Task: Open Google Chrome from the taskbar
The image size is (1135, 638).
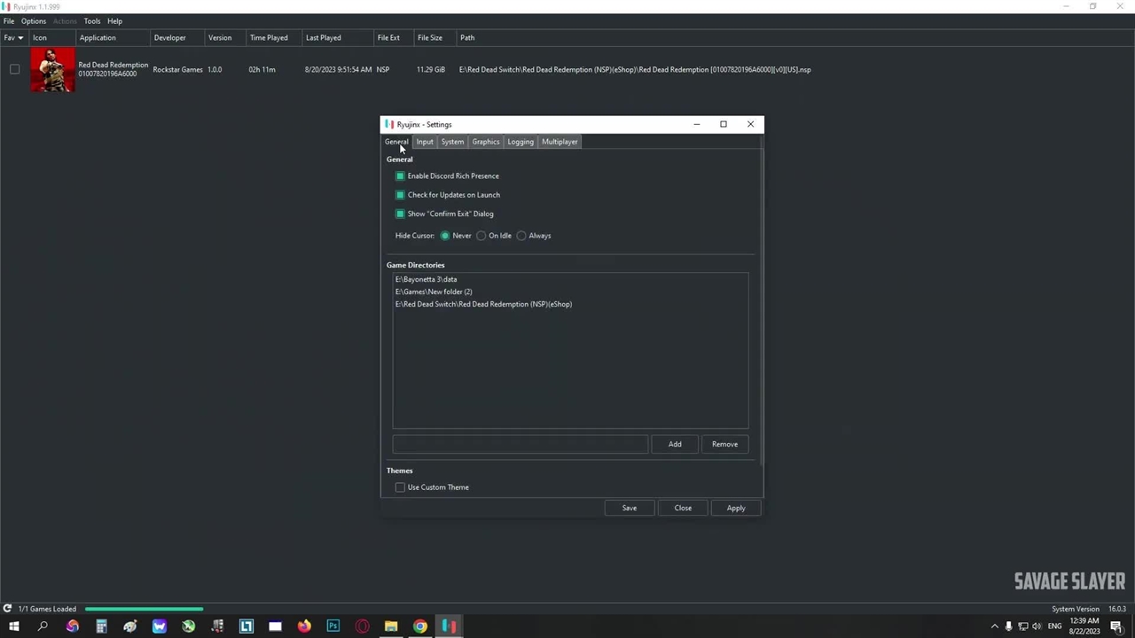Action: tap(420, 626)
